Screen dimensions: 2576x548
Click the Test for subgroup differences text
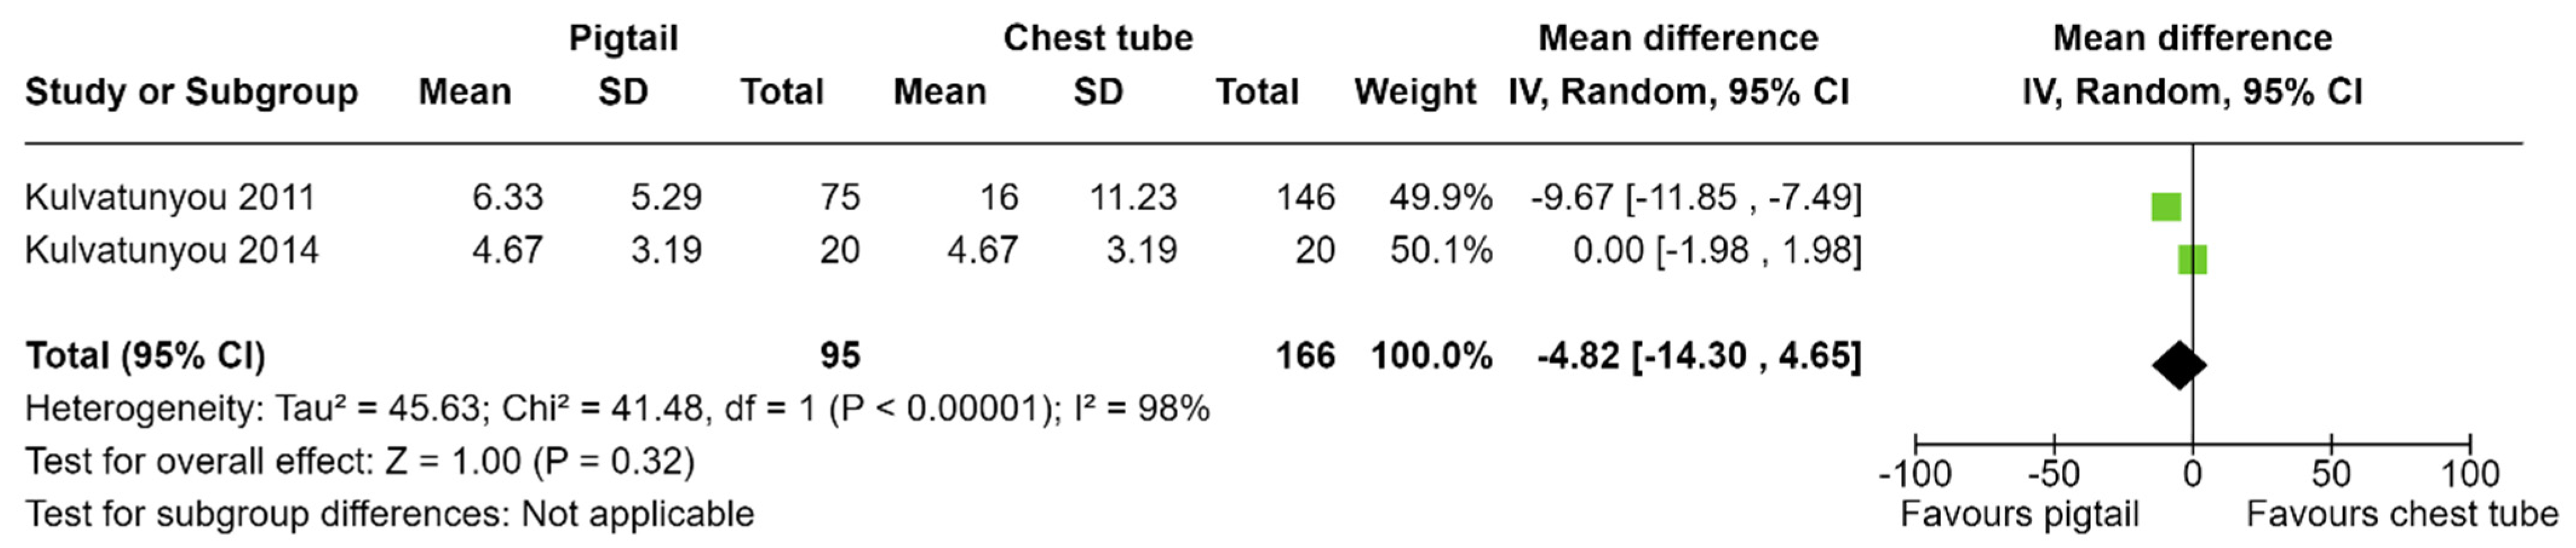[x=389, y=514]
